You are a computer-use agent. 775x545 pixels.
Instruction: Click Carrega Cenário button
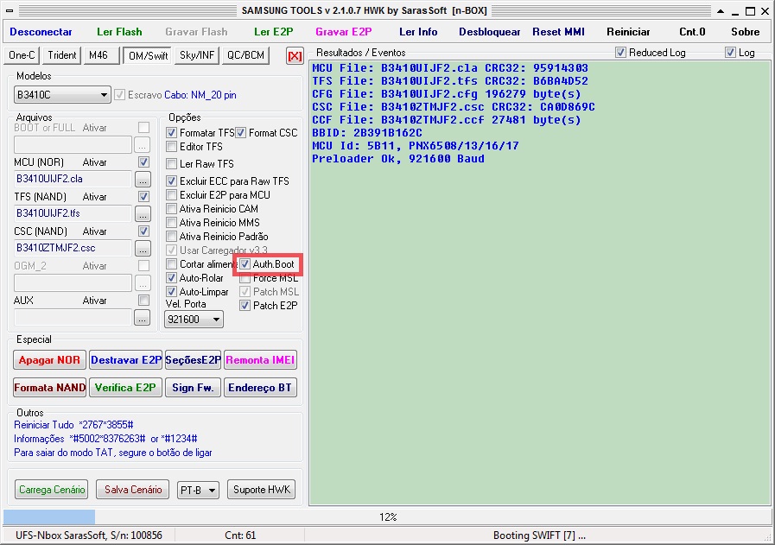point(51,490)
